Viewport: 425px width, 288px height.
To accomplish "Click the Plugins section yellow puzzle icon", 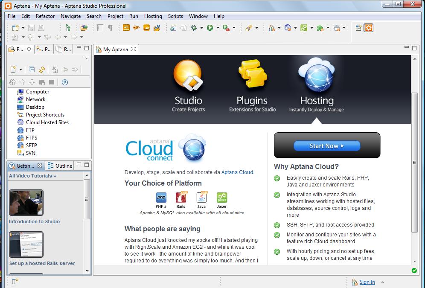I will point(252,73).
